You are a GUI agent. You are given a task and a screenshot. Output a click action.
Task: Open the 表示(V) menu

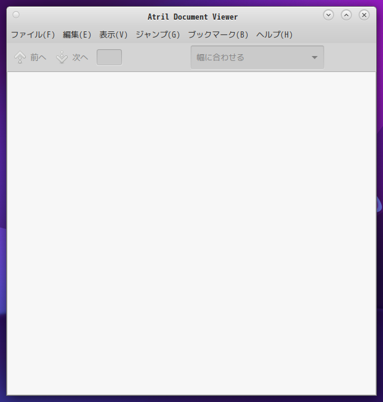(113, 34)
